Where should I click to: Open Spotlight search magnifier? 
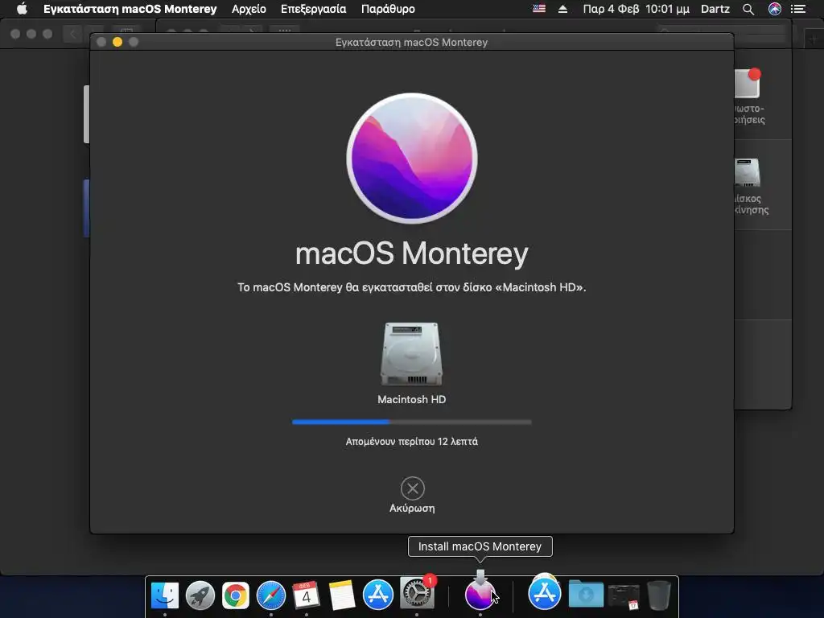pyautogui.click(x=748, y=9)
